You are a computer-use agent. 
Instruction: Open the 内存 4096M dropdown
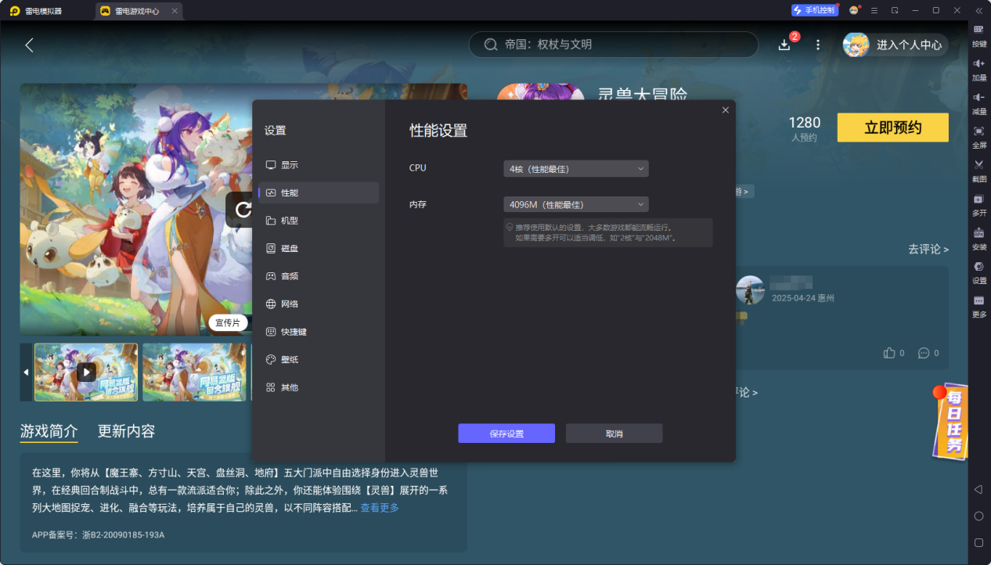576,204
